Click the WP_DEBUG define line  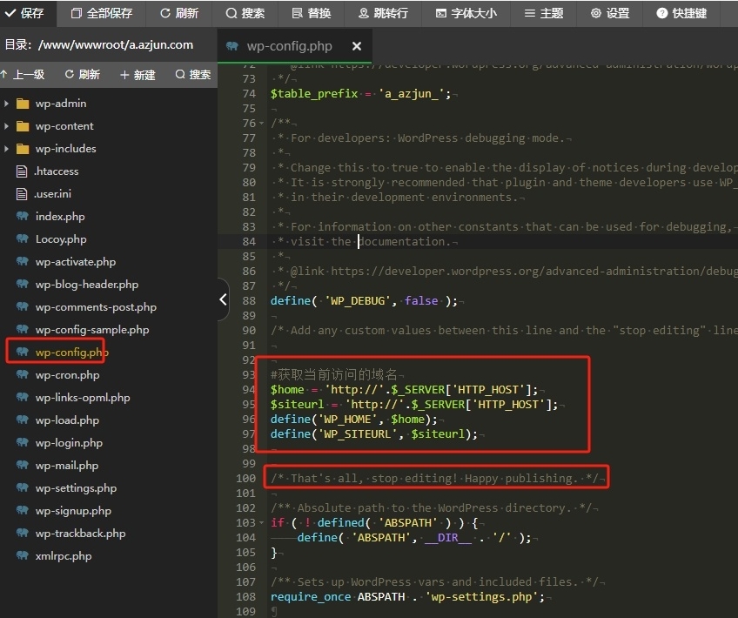click(364, 301)
